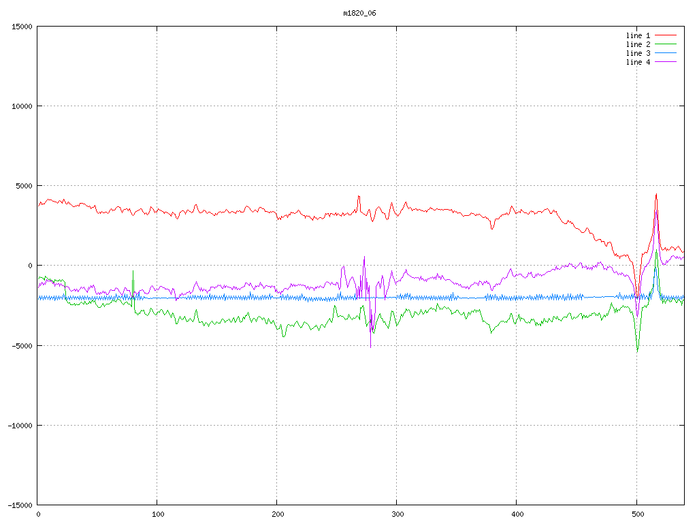Click the magenta line's lowest spike near 278
This screenshot has width=697, height=523.
point(371,347)
